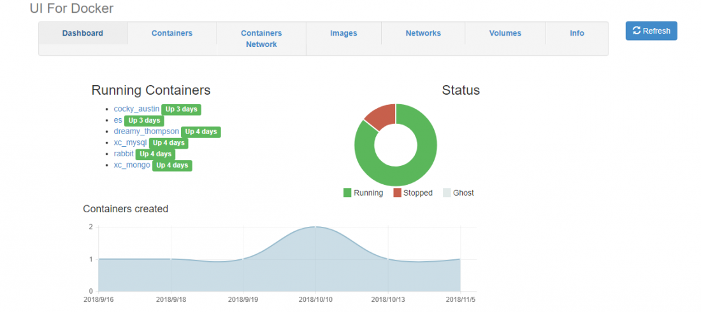Select the Networks tab

[x=423, y=33]
